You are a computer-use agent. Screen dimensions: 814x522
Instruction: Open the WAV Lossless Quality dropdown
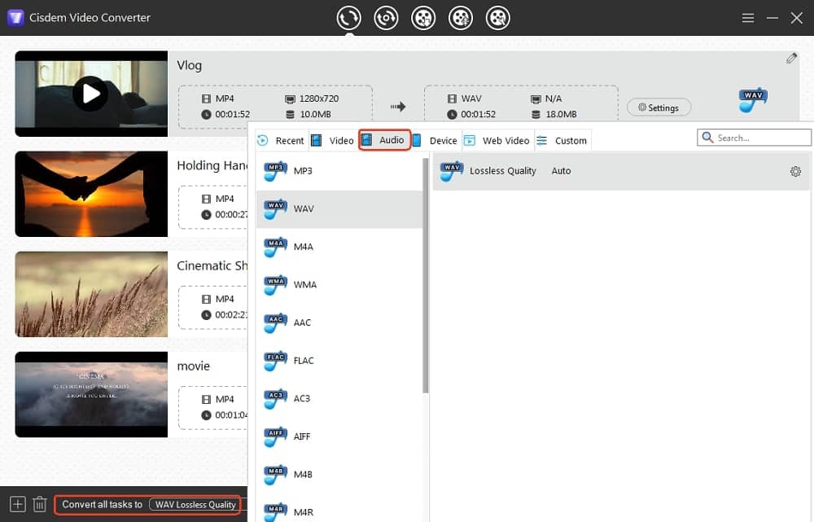[x=195, y=505]
